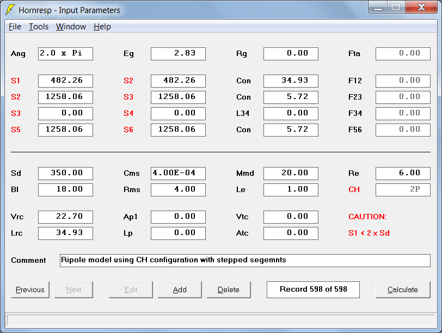The width and height of the screenshot is (442, 333).
Task: Click the Ap1 field
Action: (178, 217)
